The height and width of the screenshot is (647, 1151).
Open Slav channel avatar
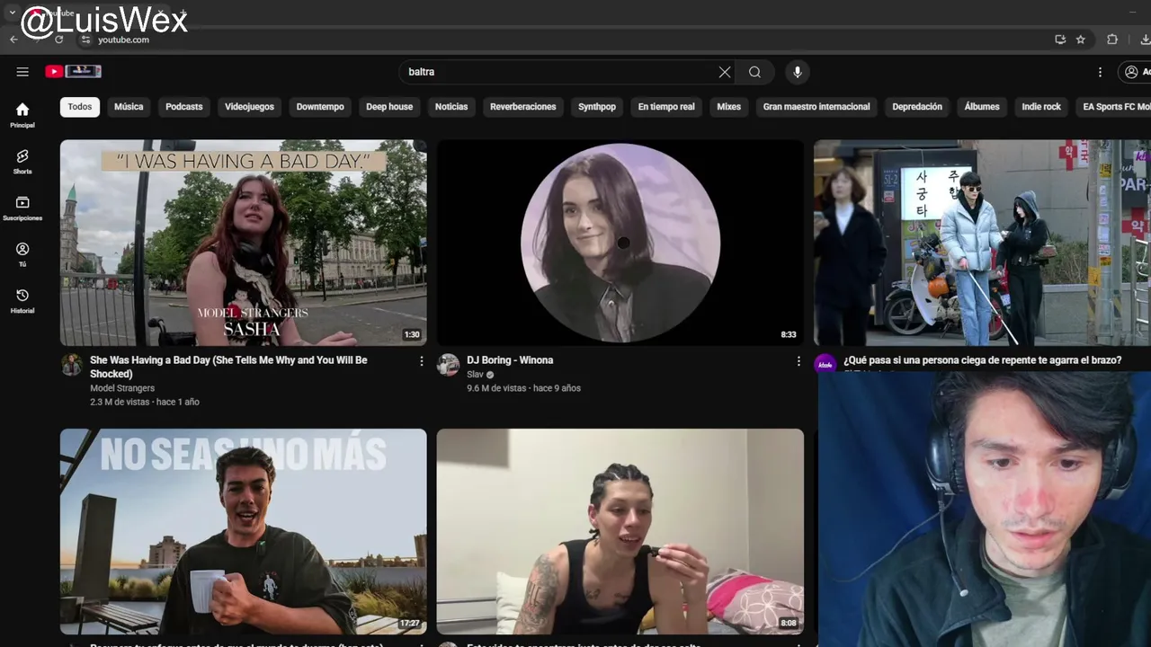tap(448, 365)
